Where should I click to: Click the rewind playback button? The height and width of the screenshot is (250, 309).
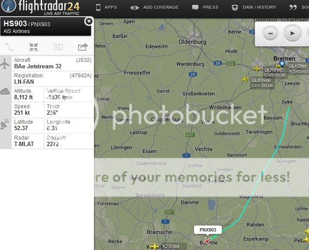coord(270,34)
